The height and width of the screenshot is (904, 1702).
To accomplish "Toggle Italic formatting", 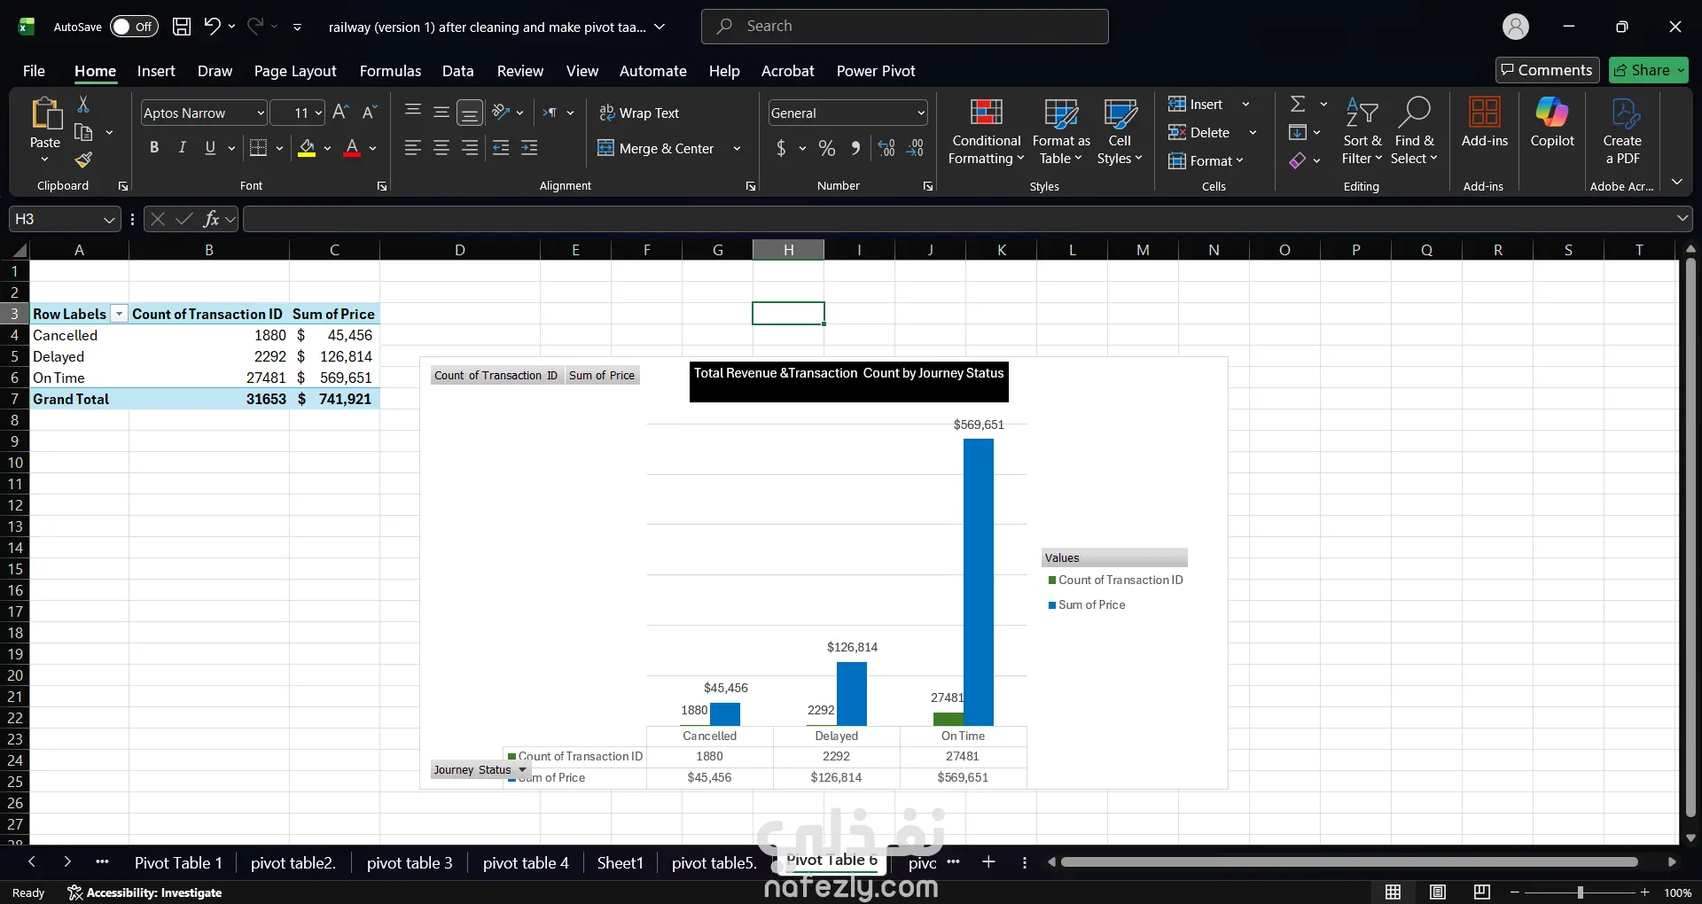I will tap(182, 148).
